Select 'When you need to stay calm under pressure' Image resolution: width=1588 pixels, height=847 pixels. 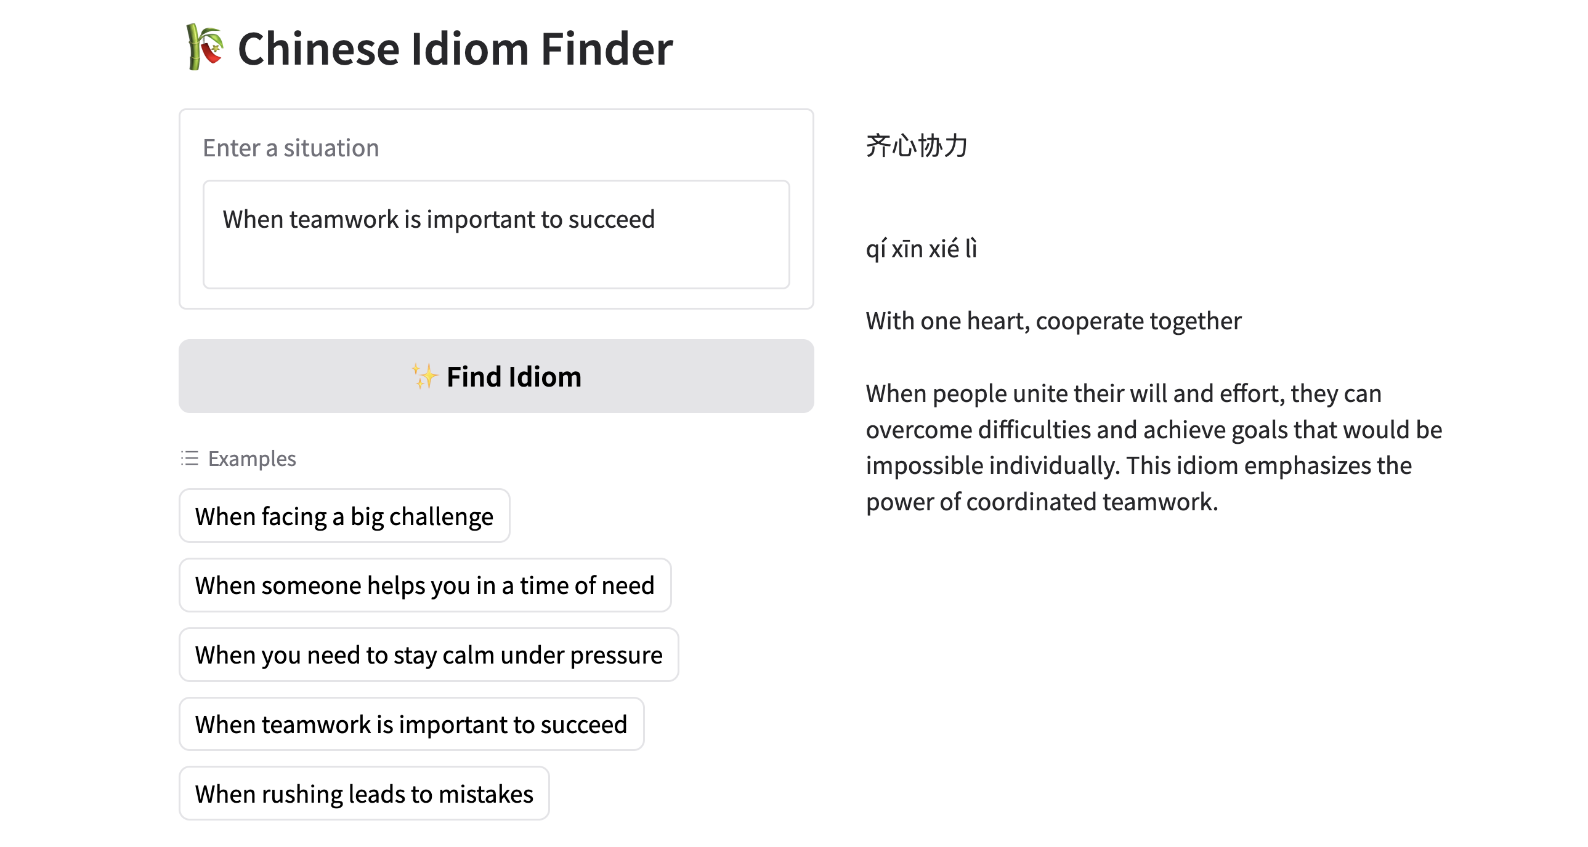[x=428, y=655]
